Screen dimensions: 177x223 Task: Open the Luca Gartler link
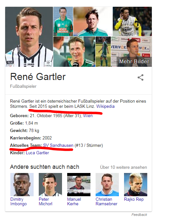[37, 153]
